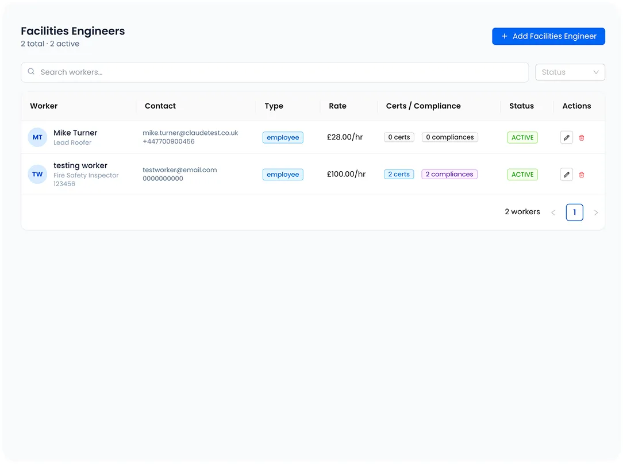The image size is (623, 464).
Task: Click the Lead Roofer job title
Action: (x=72, y=142)
